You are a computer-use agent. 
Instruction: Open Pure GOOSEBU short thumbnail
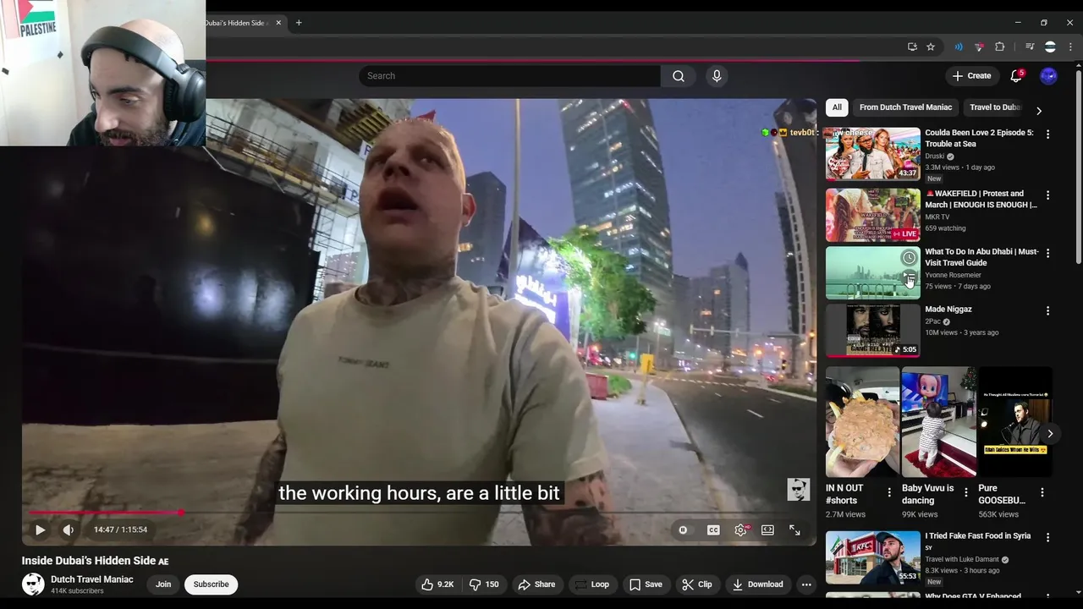[x=1014, y=422]
